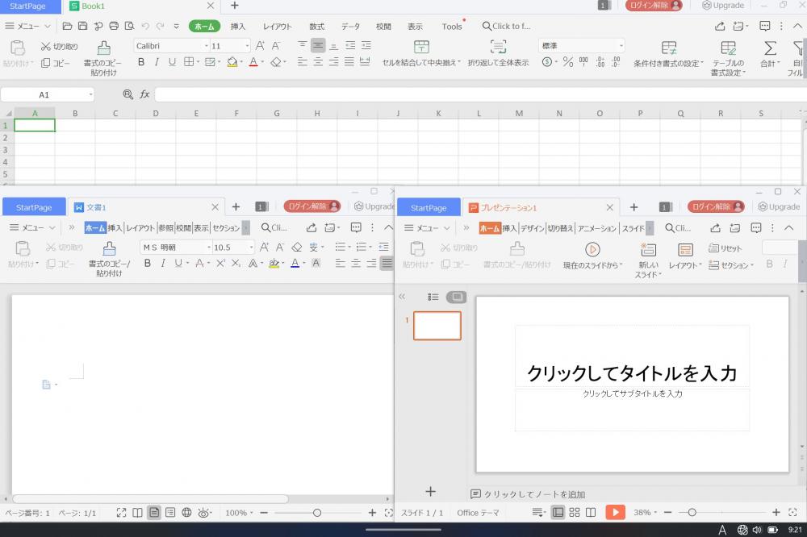The height and width of the screenshot is (537, 807).
Task: Click the share icon in the spreadsheet title row
Action: 720,26
